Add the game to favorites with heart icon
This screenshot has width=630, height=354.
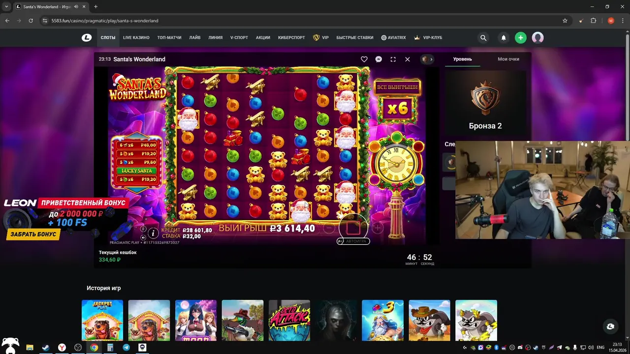(x=364, y=59)
